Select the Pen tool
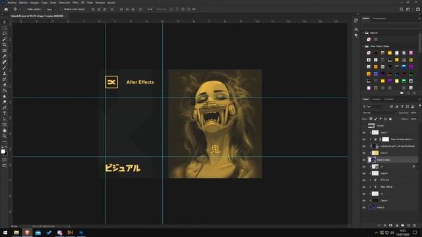The height and width of the screenshot is (237, 422). pyautogui.click(x=5, y=107)
